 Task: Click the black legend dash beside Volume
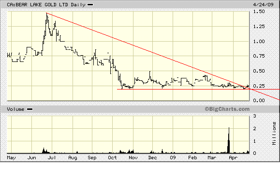(29, 109)
